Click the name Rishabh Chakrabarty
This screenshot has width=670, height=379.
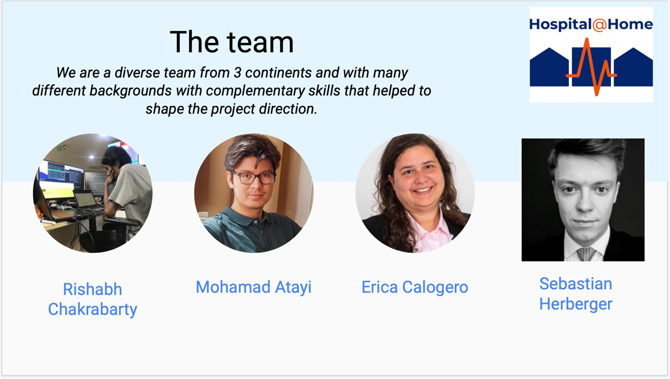[93, 299]
